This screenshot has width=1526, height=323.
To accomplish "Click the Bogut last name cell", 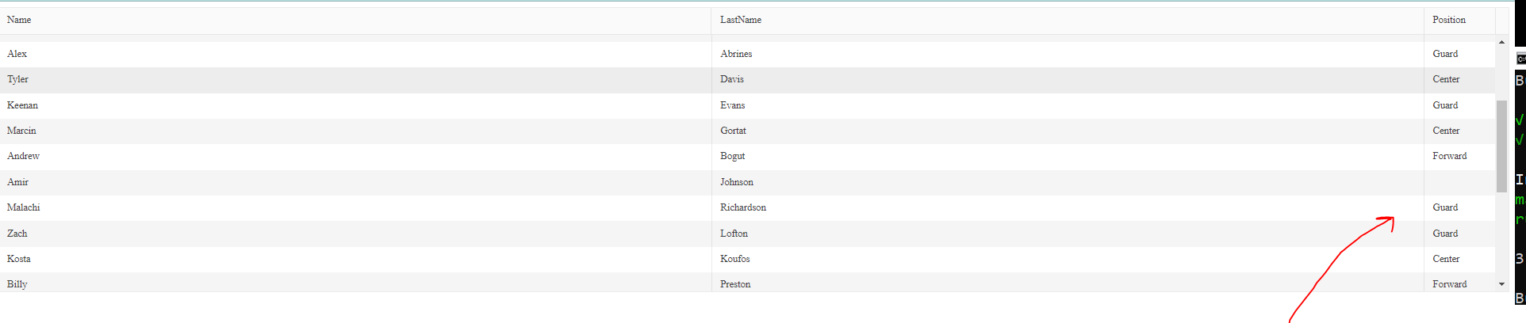I will click(x=1068, y=156).
